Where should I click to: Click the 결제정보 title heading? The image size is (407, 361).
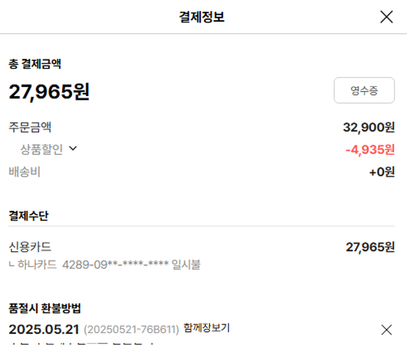(x=202, y=17)
